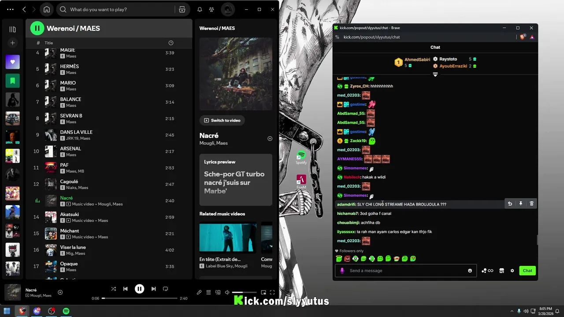Open the Queue icon
Image resolution: width=564 pixels, height=317 pixels.
click(x=208, y=292)
